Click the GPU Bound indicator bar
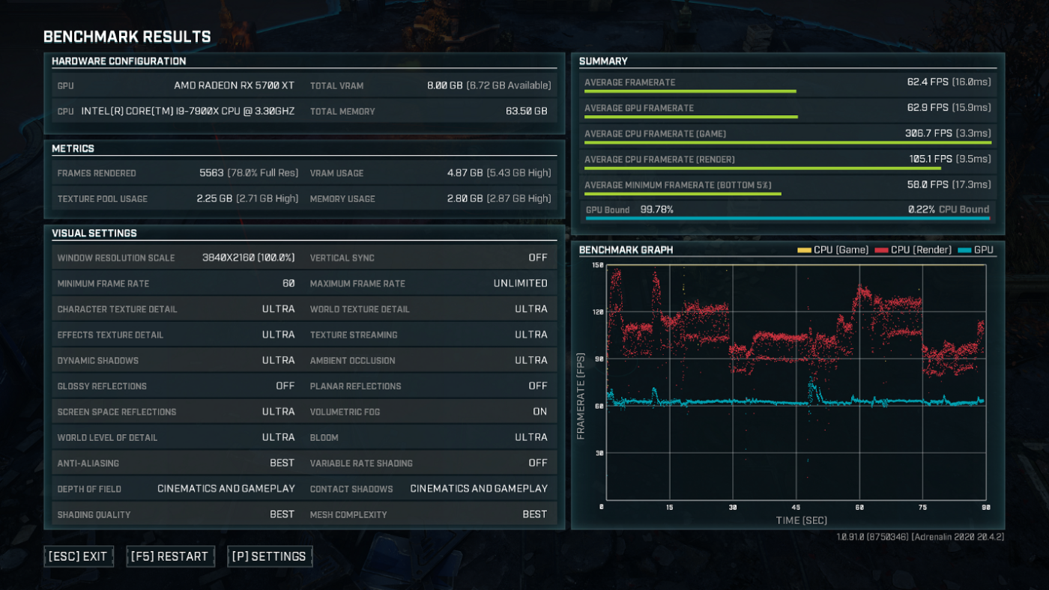This screenshot has width=1049, height=590. coord(787,218)
